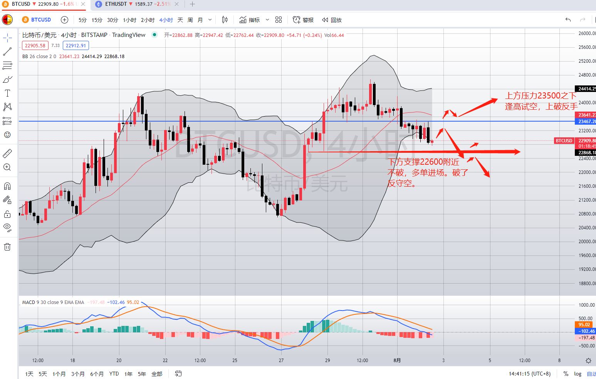The width and height of the screenshot is (596, 379).
Task: Expand the indicator favorites dropdown arrow
Action: (267, 20)
